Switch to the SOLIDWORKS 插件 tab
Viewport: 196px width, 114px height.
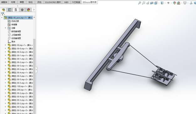tap(53, 2)
